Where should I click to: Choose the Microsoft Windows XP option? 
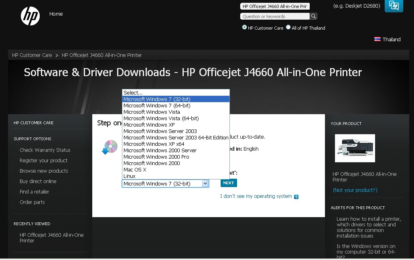pos(176,125)
